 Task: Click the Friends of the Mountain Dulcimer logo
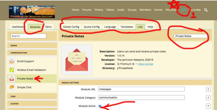coord(32,12)
